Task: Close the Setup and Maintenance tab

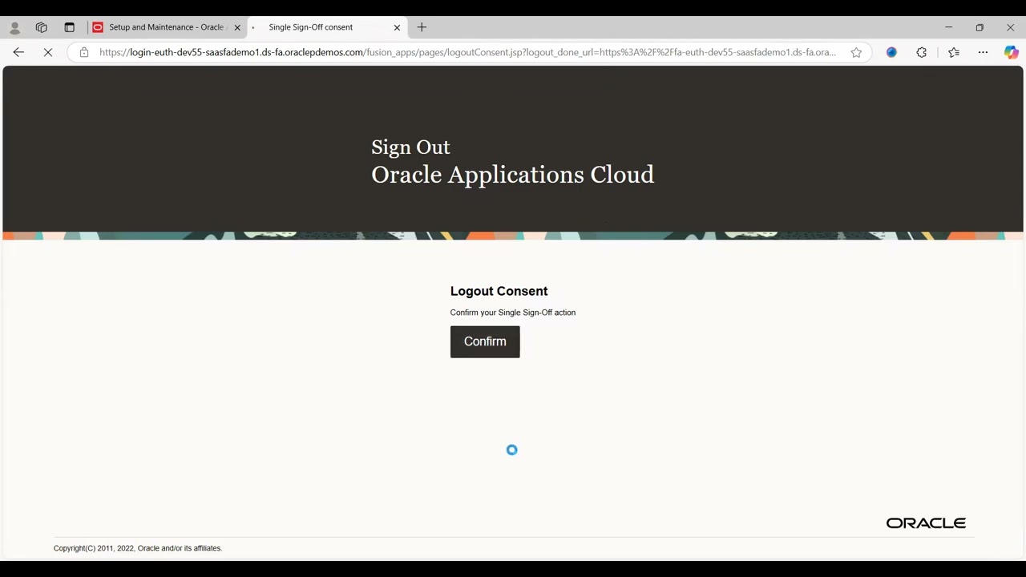Action: 237,27
